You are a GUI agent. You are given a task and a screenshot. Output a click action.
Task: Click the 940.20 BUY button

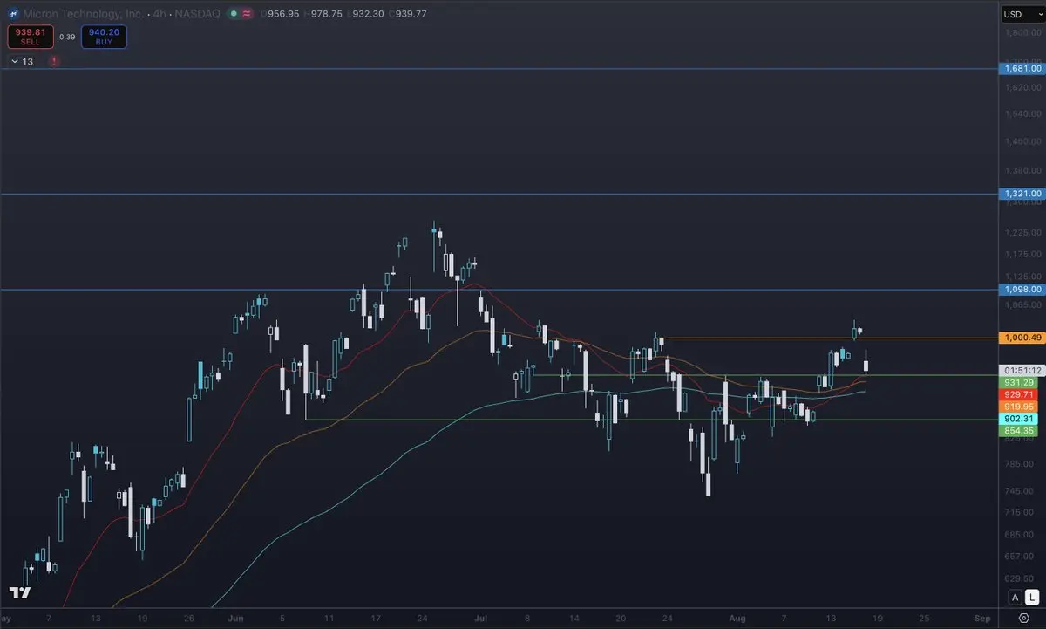(105, 37)
